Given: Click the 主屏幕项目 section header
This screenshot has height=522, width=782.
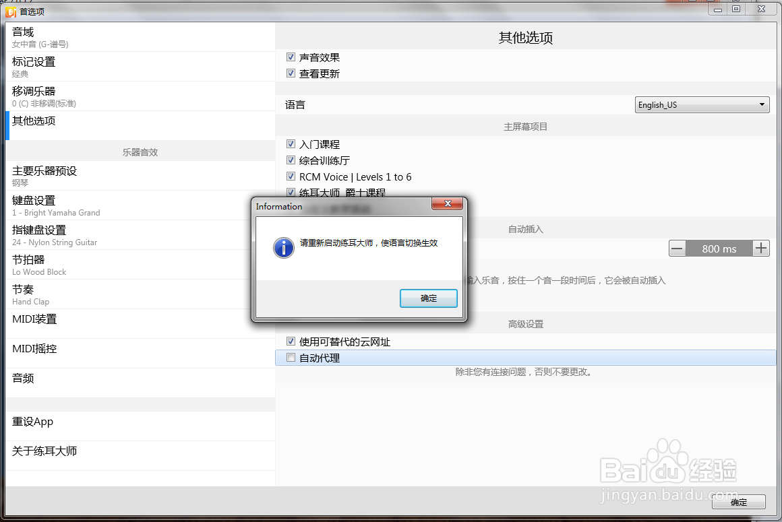Looking at the screenshot, I should tap(526, 127).
